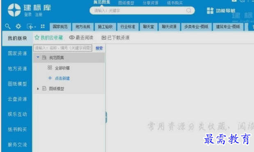The width and height of the screenshot is (254, 152).
Task: Click the 功能导航 button label
Action: pyautogui.click(x=226, y=11)
